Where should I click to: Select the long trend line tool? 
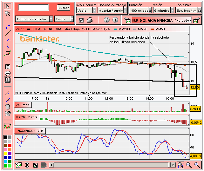[x=8, y=33]
